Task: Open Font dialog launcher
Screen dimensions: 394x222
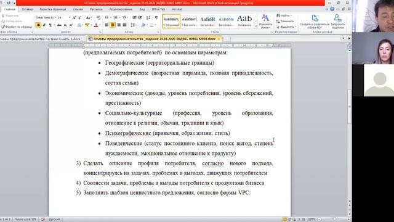Action: point(100,32)
